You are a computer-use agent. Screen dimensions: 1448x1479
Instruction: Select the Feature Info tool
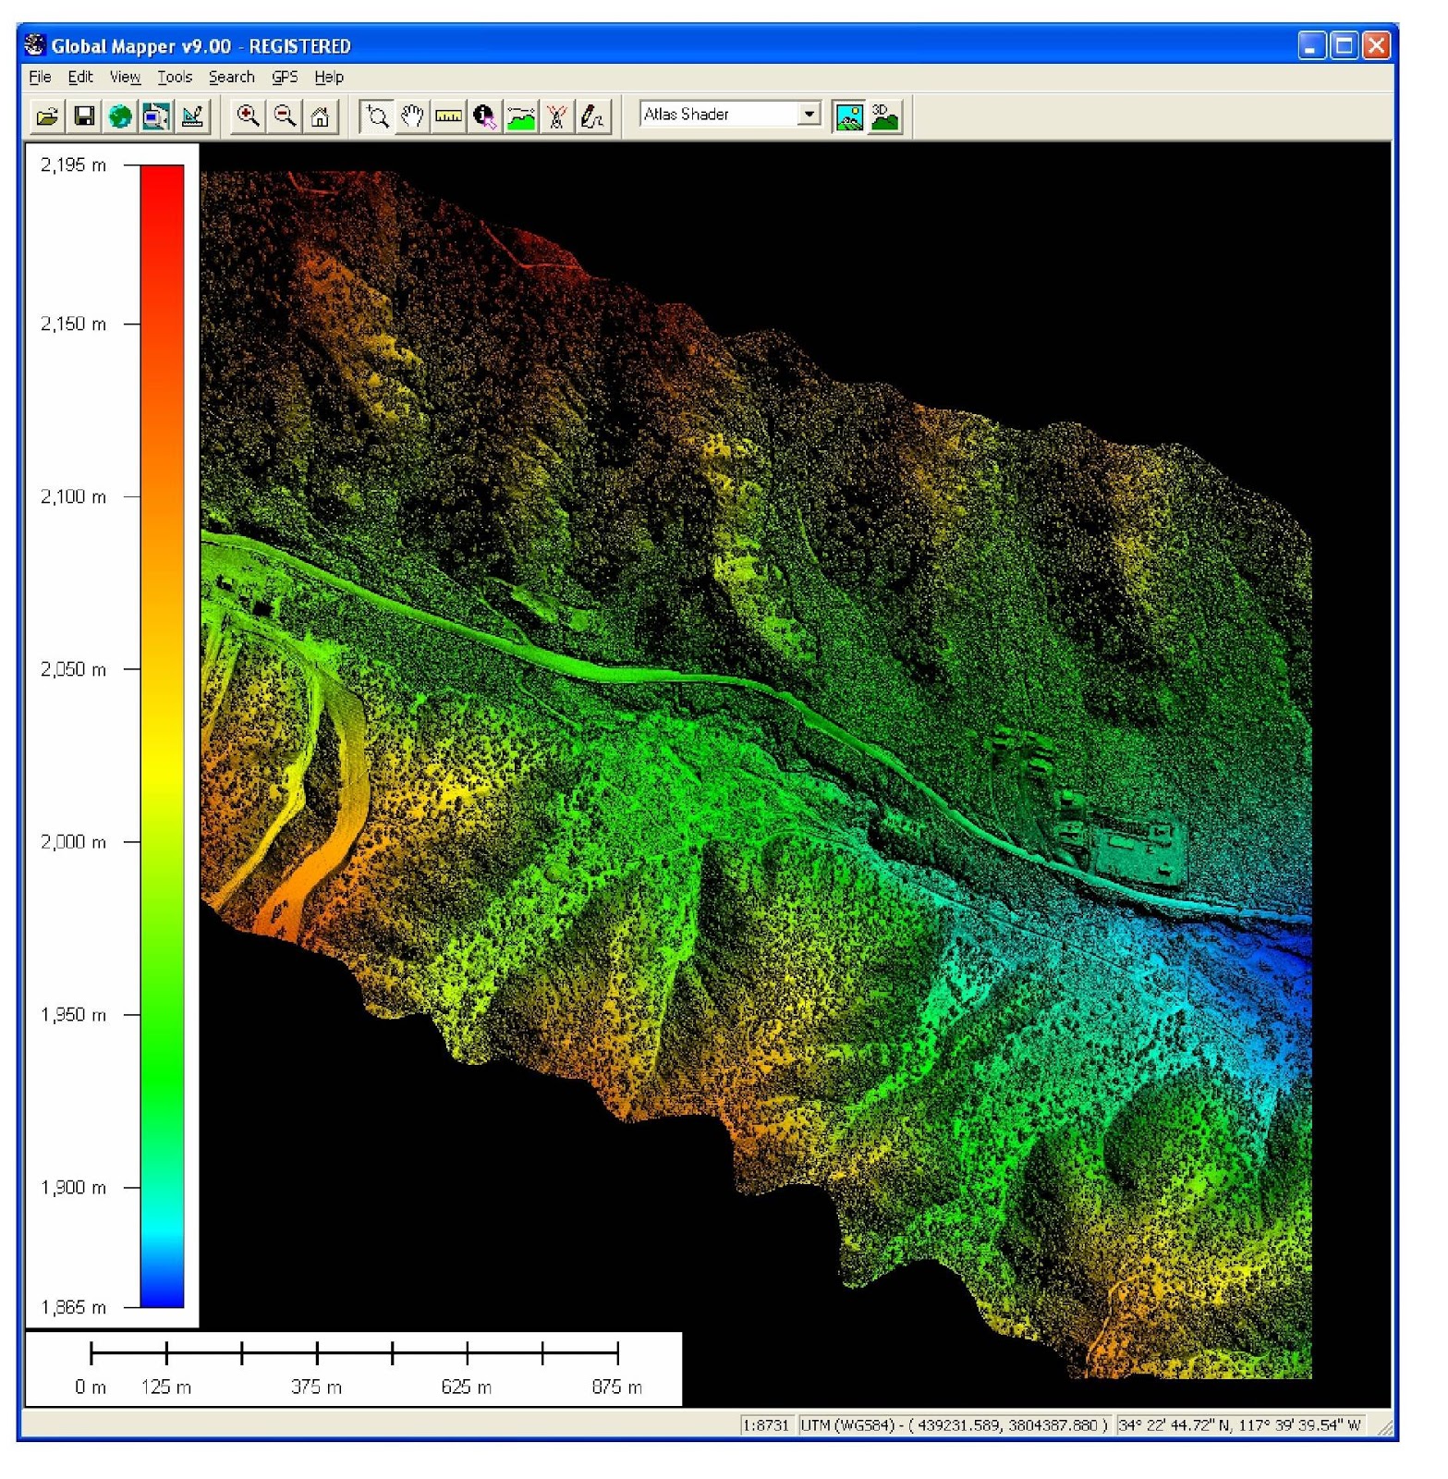pyautogui.click(x=484, y=116)
